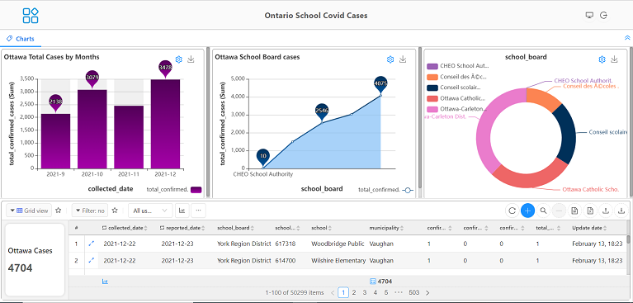Open the Filter: no button

90,211
